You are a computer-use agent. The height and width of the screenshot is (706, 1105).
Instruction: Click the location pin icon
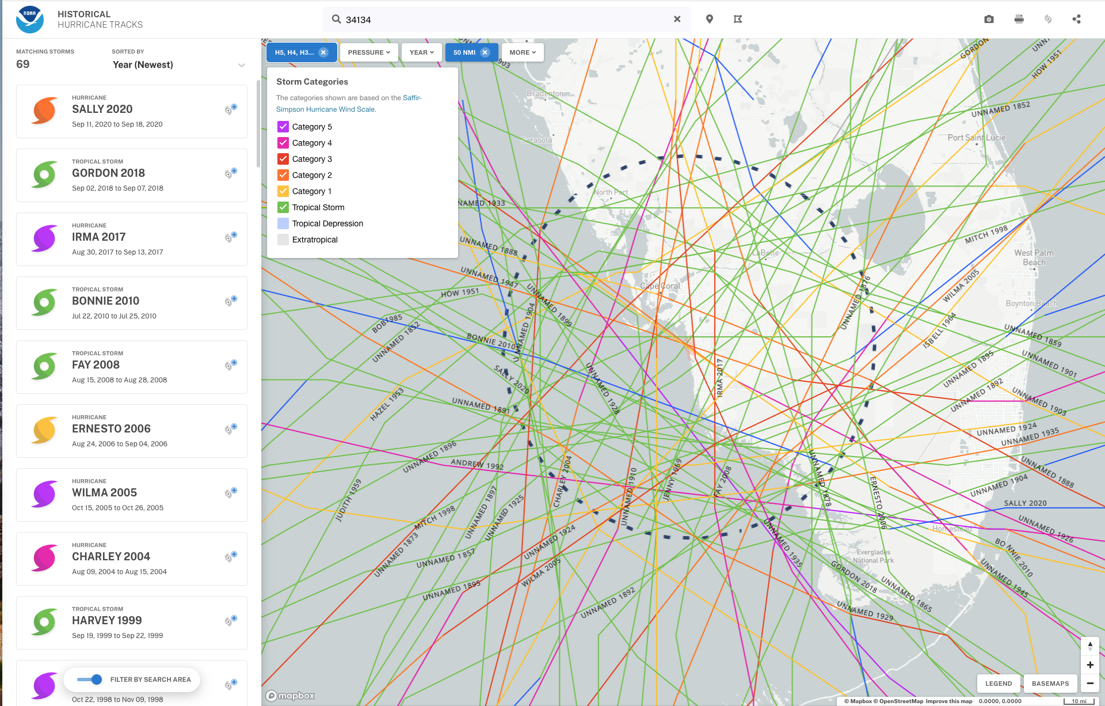[710, 19]
